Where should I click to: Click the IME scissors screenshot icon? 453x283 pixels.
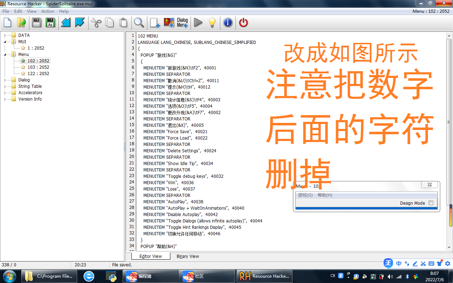pos(423,264)
